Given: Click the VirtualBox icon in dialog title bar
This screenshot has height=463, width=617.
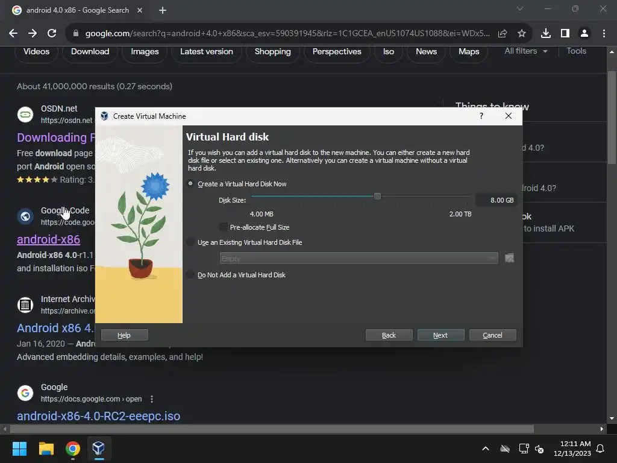Looking at the screenshot, I should click(x=104, y=116).
